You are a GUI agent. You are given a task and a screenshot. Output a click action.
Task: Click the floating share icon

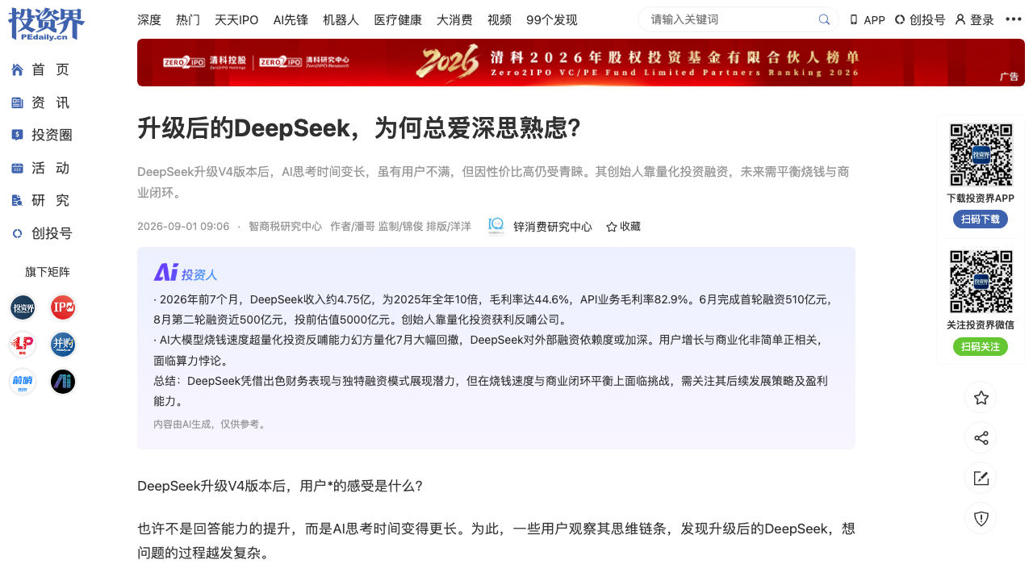pos(981,437)
